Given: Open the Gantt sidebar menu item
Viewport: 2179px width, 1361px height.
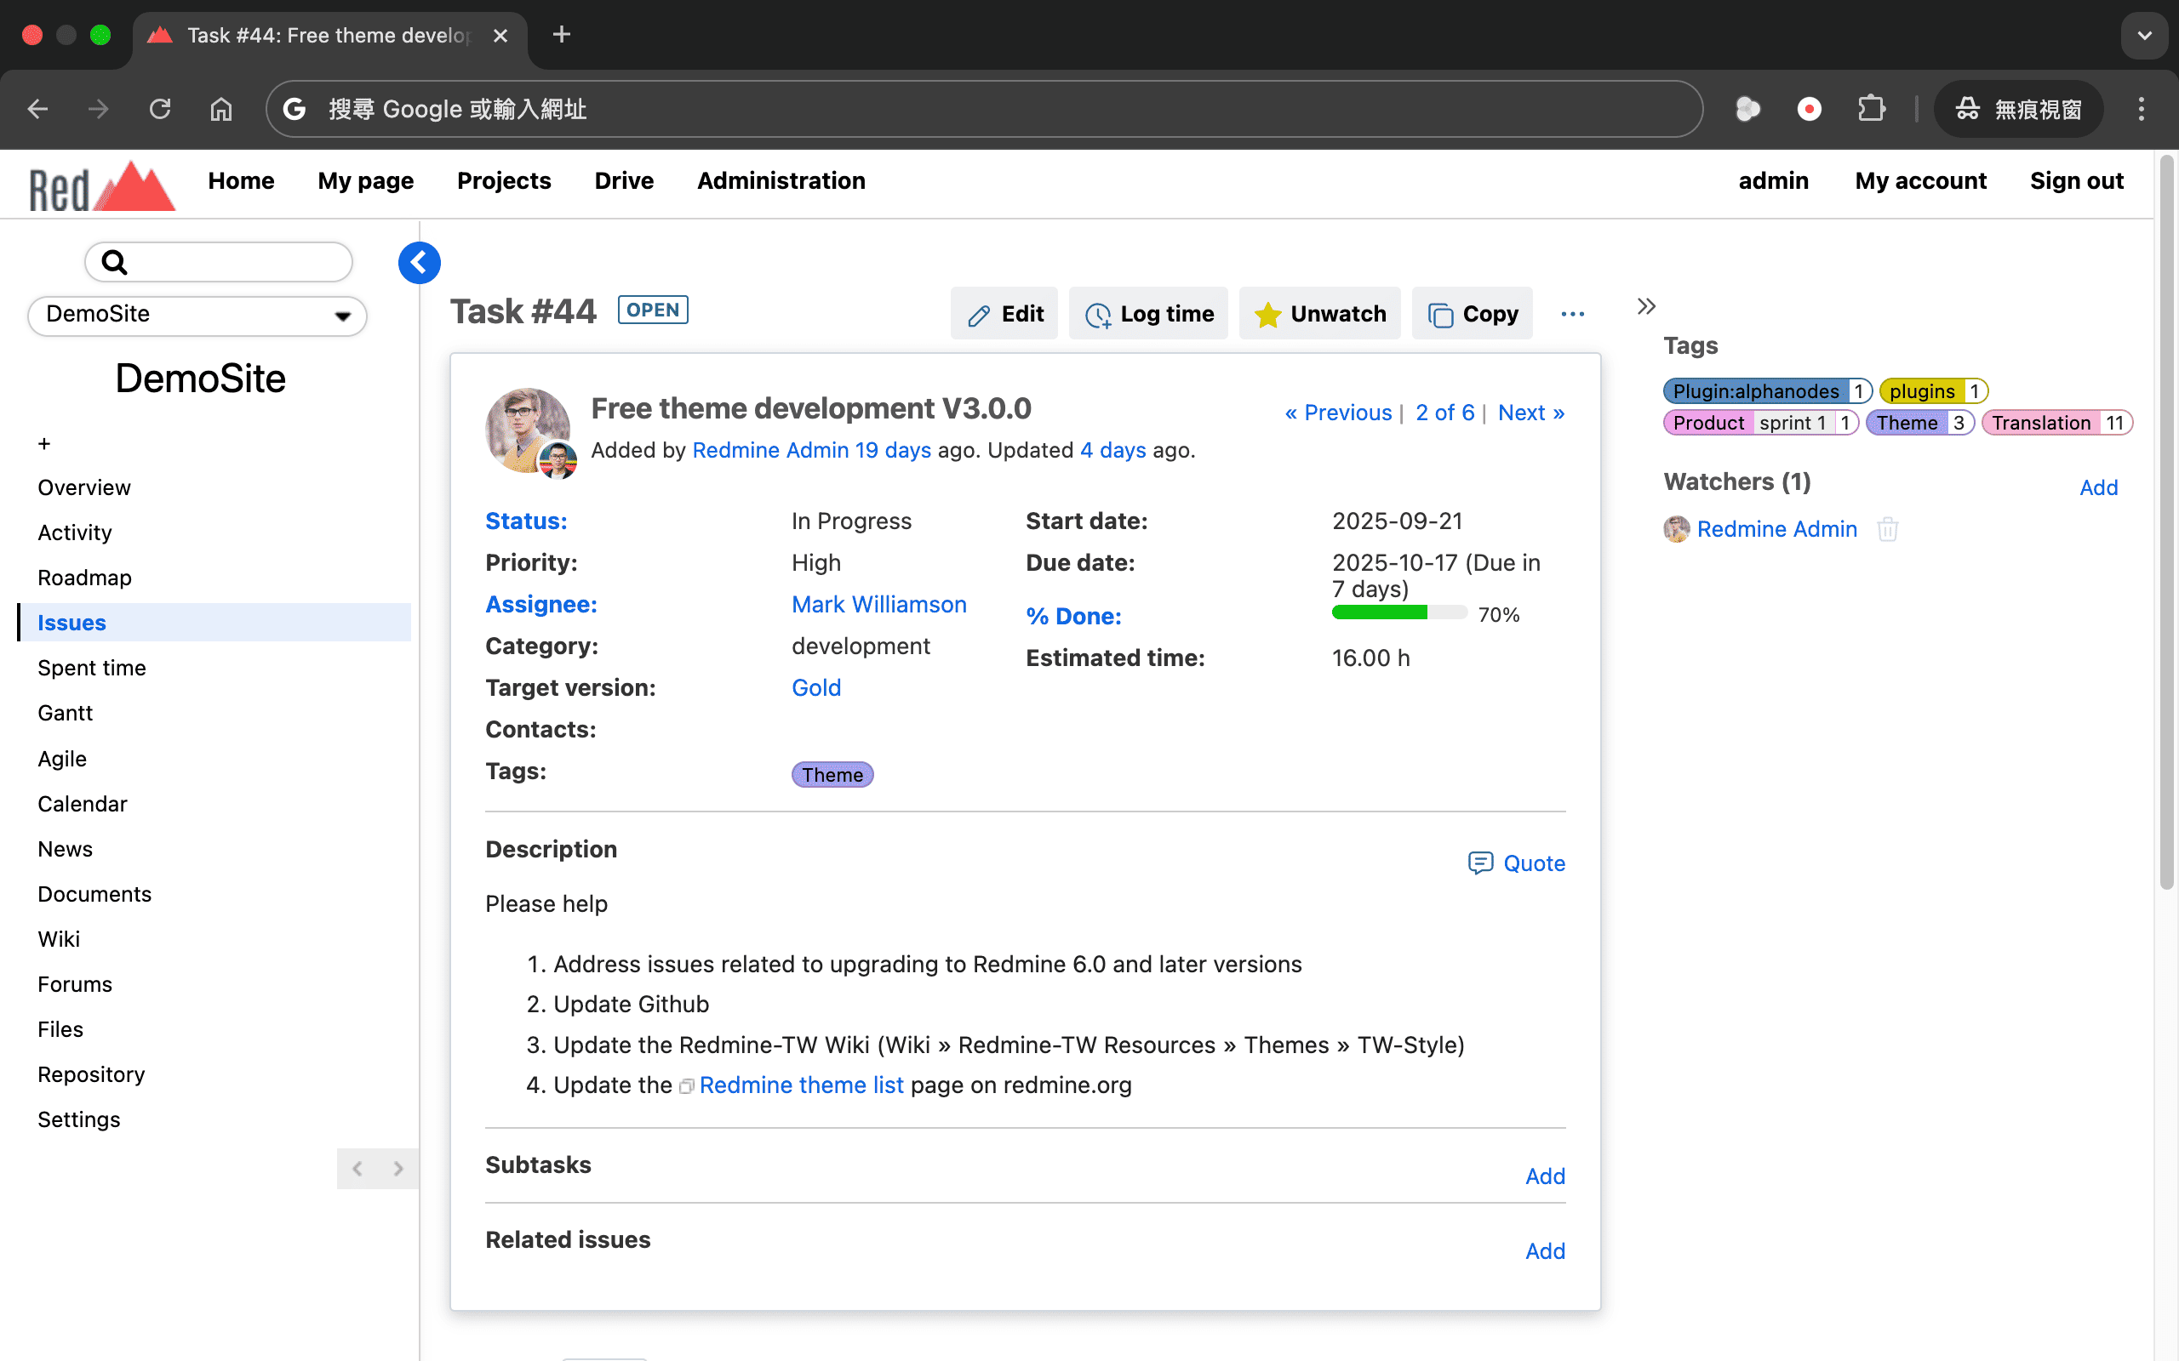Looking at the screenshot, I should pos(65,713).
